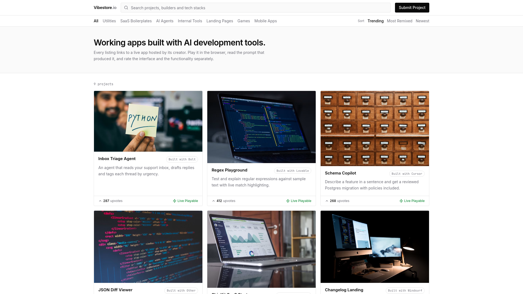Screen dimensions: 523x294
Task: Open JSON Diff Viewer code thumbnail
Action: pyautogui.click(x=148, y=247)
